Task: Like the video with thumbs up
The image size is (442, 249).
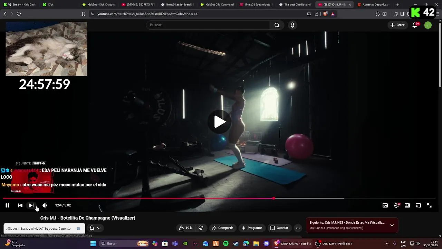Action: click(x=185, y=228)
